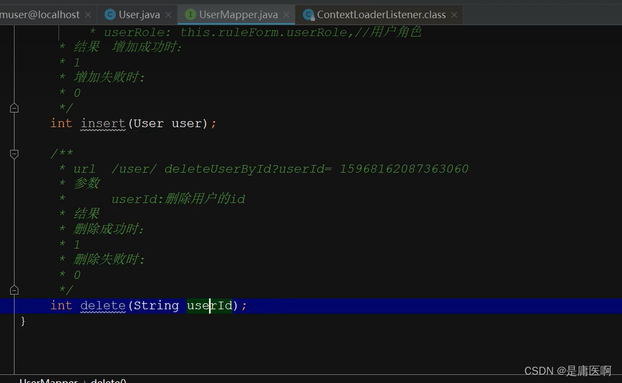Close the muser@localhost tab
This screenshot has height=383, width=622.
88,15
